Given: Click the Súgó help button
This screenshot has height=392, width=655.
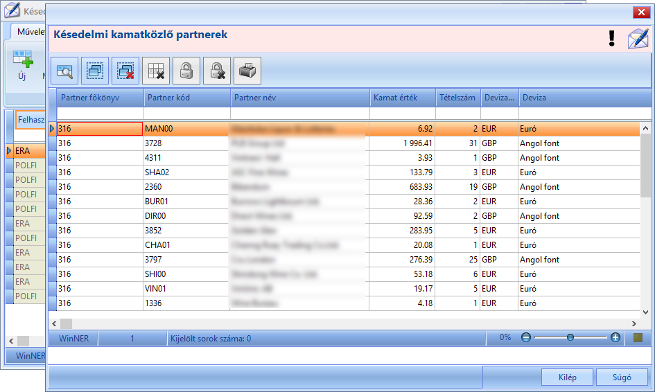Looking at the screenshot, I should [622, 377].
